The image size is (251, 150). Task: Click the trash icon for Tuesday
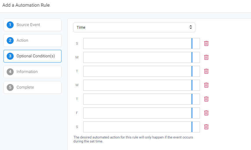[206, 71]
